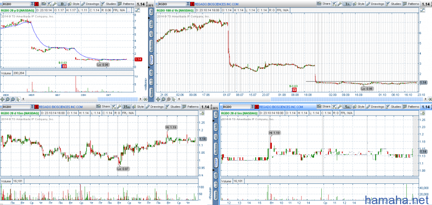
Task: Open Style menu in 1h chart
Action: tap(359, 4)
